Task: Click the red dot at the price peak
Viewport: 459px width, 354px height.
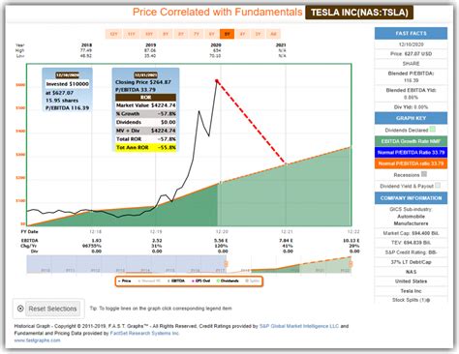Action: tap(217, 80)
